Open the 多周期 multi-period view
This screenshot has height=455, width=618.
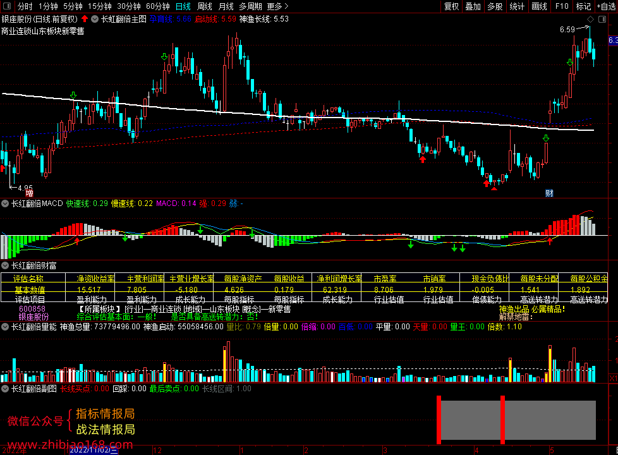click(251, 6)
